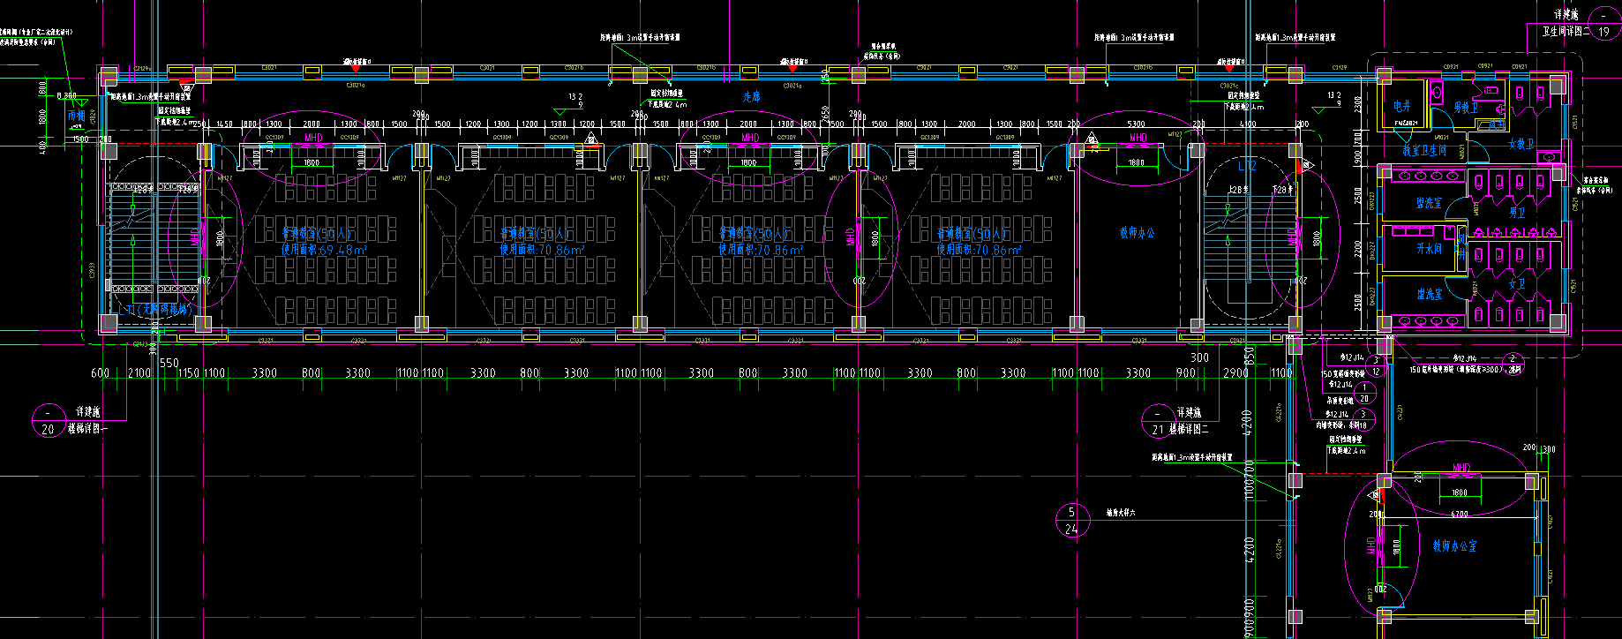1622x639 pixels.
Task: Select the detail bubble '3 / 12'
Action: coord(1375,366)
